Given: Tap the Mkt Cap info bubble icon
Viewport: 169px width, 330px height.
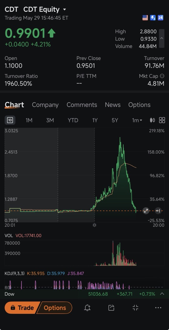Looking at the screenshot, I should pyautogui.click(x=162, y=76).
